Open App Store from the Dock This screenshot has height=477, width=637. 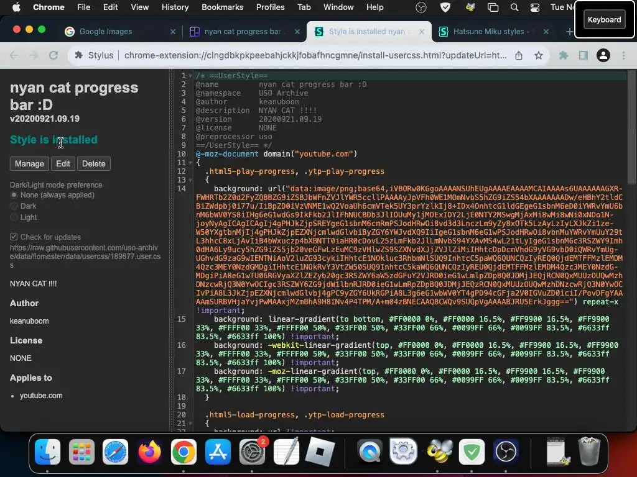[x=218, y=452]
